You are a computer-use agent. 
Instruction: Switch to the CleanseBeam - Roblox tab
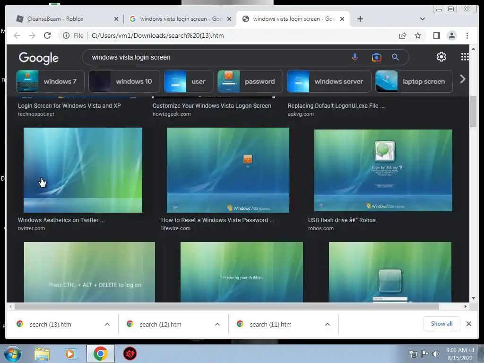pos(66,19)
